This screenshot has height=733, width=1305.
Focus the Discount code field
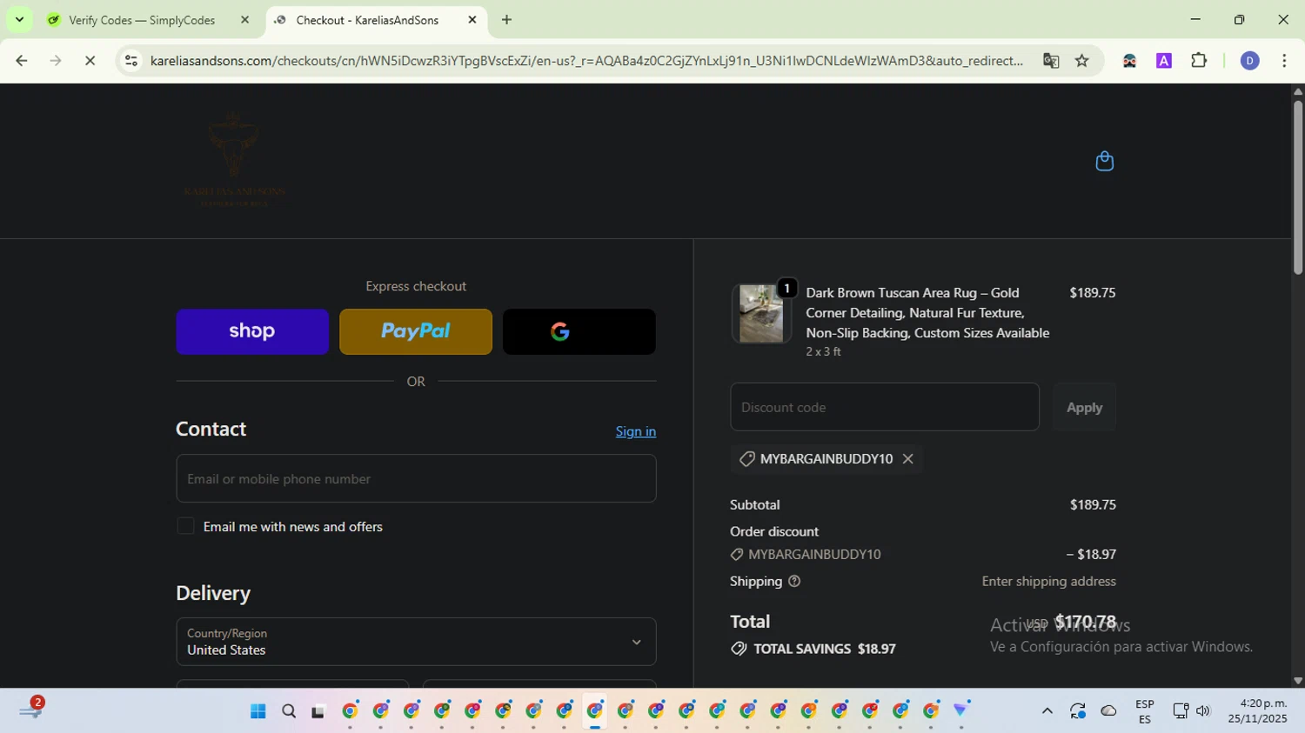pyautogui.click(x=885, y=407)
